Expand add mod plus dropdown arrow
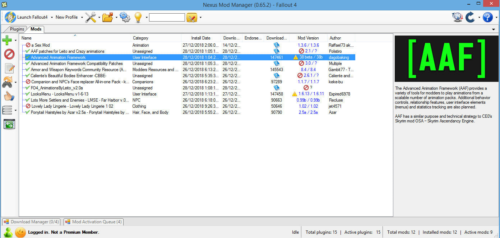The width and height of the screenshot is (500, 238). coord(16,41)
